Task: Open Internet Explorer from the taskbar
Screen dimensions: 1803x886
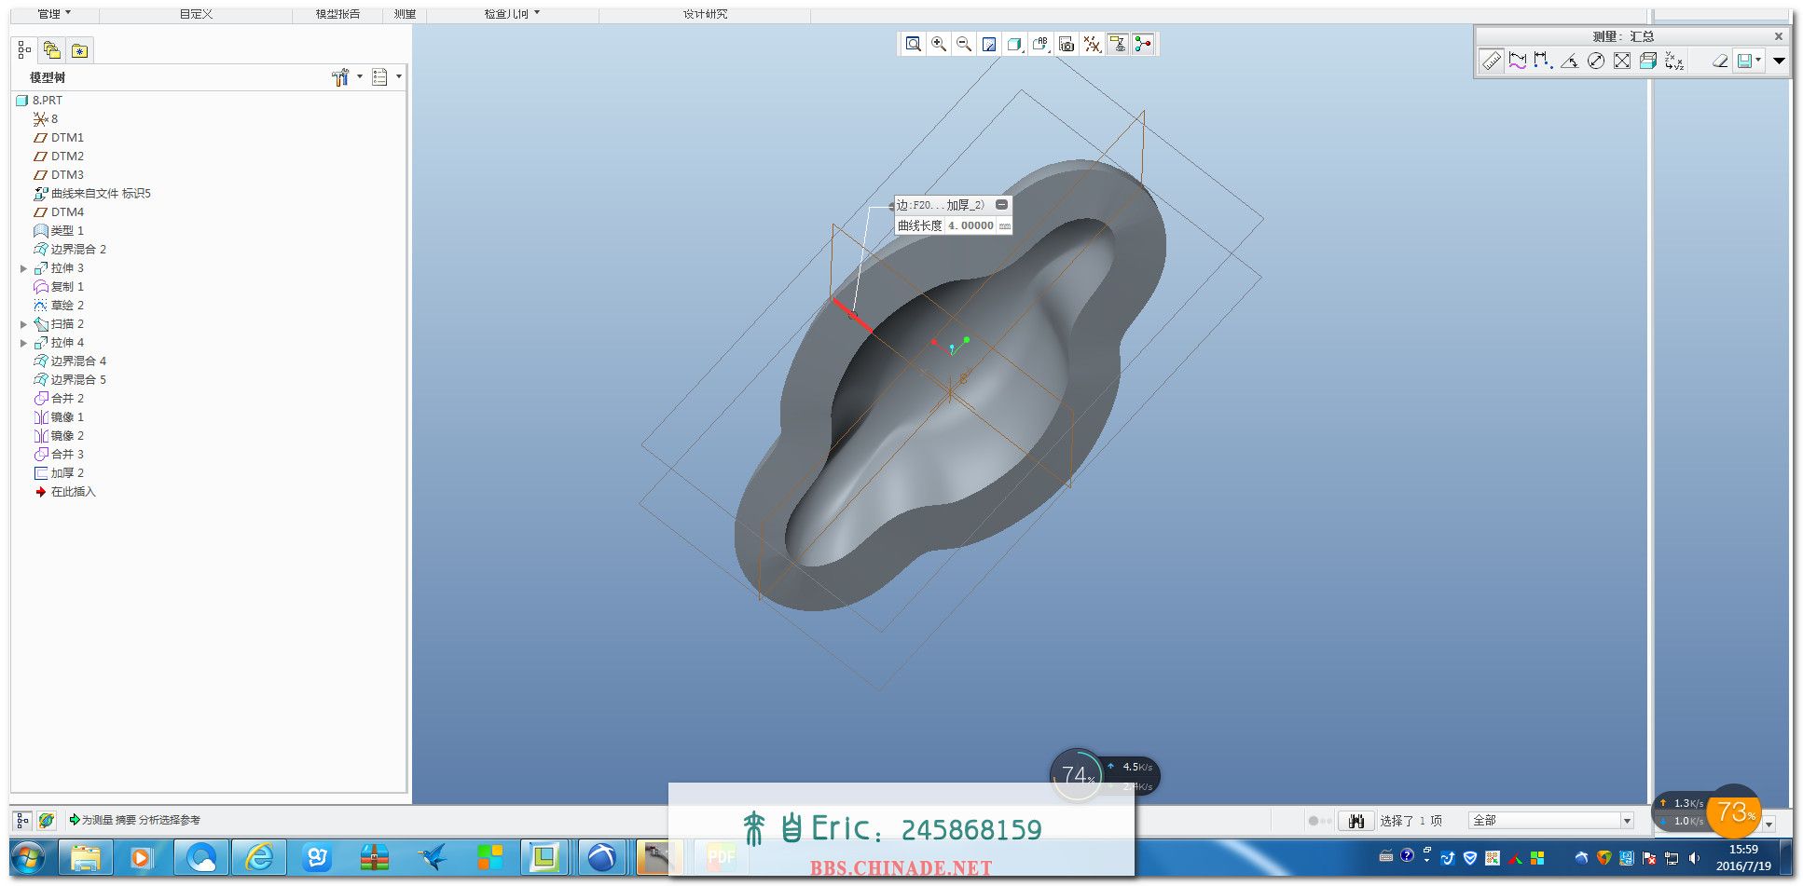Action: coord(259,857)
